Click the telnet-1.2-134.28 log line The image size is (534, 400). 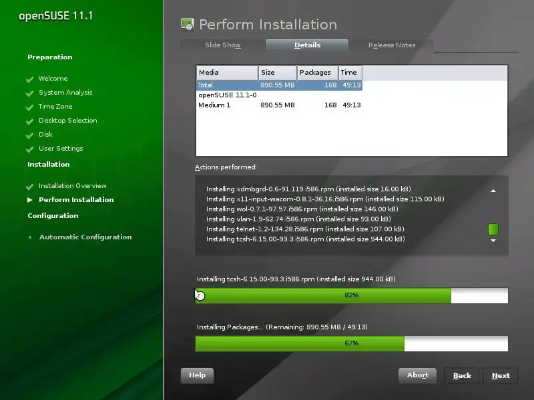tap(305, 229)
